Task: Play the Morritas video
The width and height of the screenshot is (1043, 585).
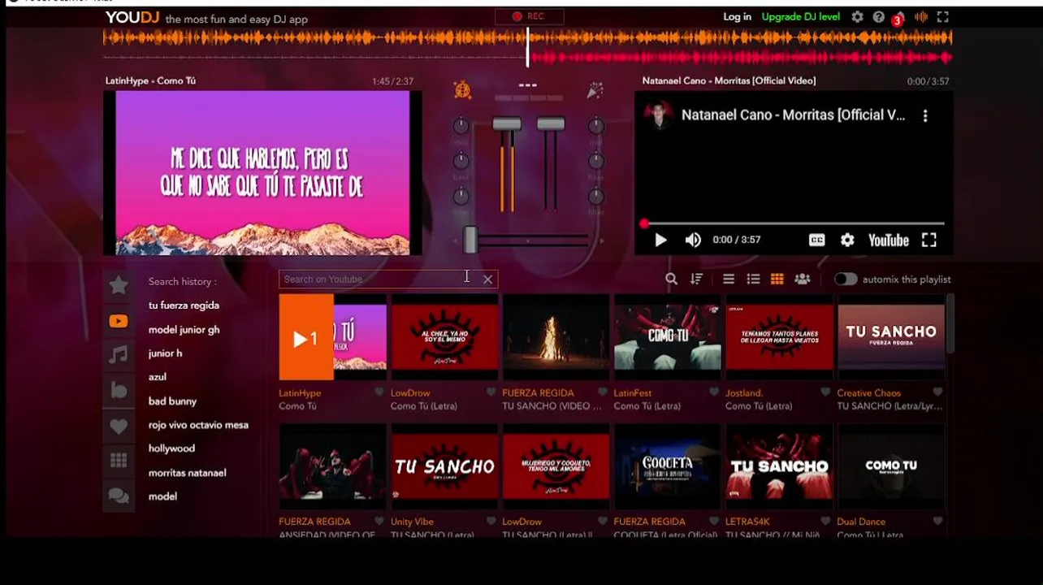Action: pos(660,240)
